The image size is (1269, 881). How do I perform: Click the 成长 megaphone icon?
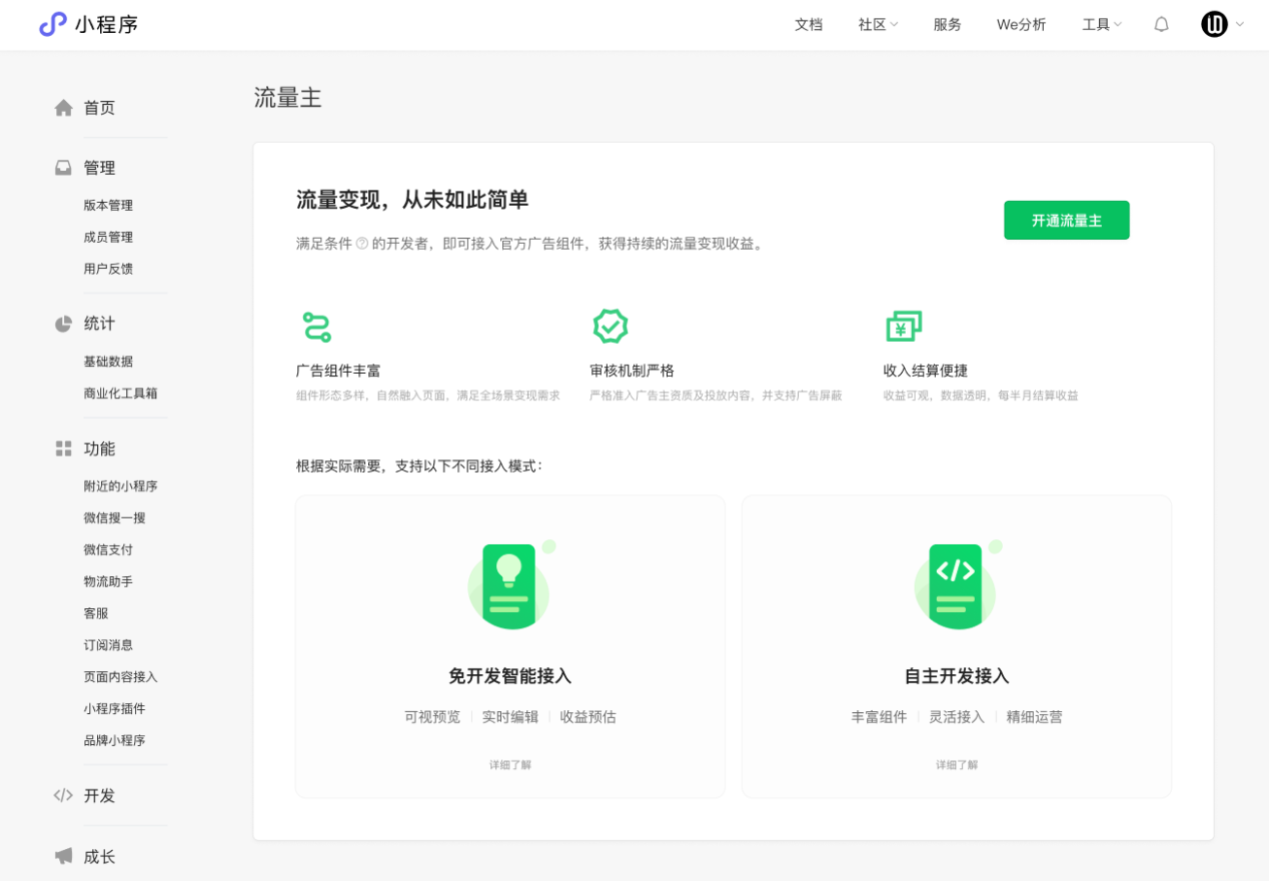(64, 856)
